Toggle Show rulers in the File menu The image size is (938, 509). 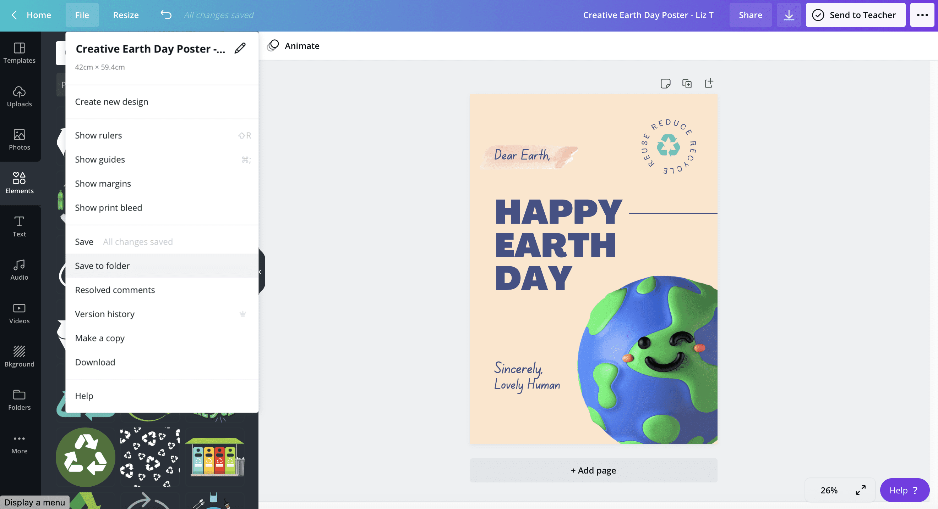point(98,135)
